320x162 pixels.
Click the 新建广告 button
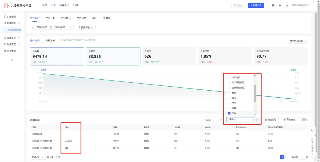coord(256,5)
